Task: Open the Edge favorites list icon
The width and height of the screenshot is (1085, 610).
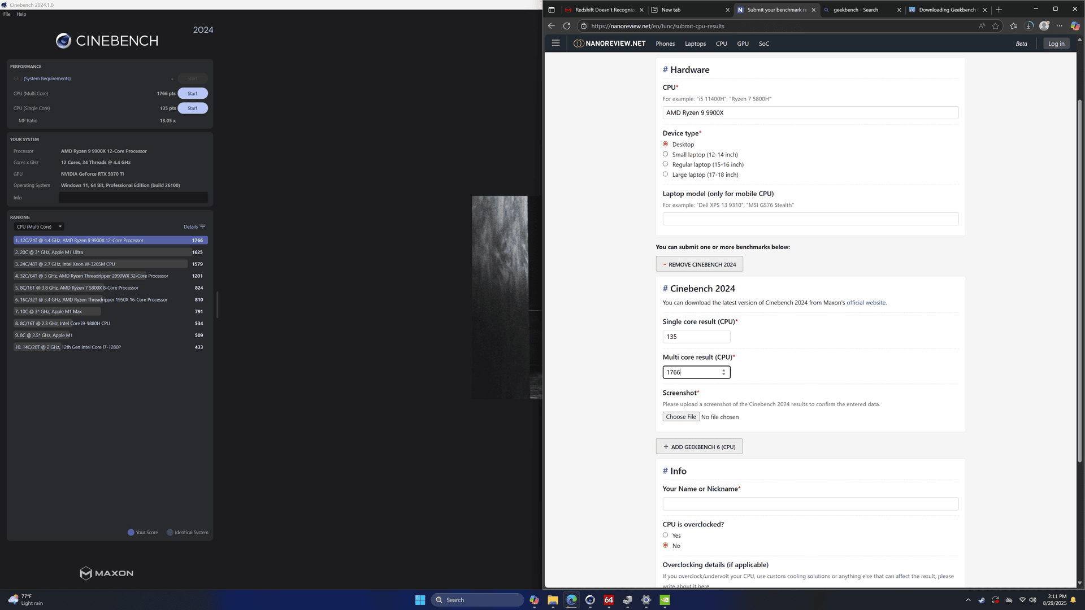Action: pyautogui.click(x=1013, y=26)
